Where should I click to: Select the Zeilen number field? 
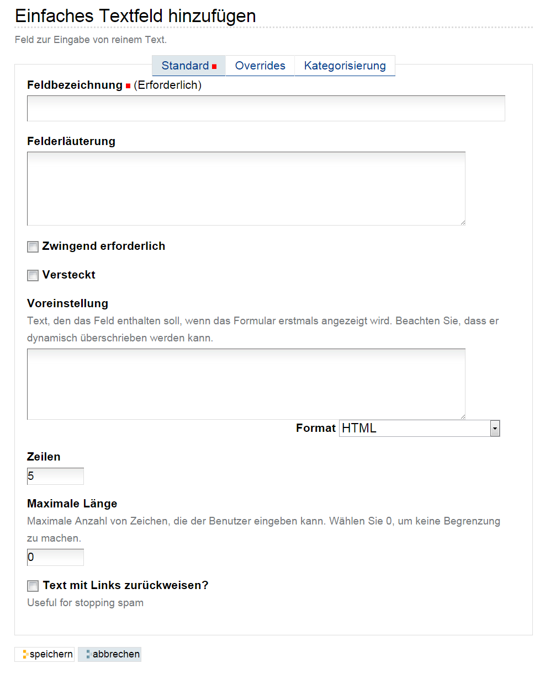pyautogui.click(x=55, y=476)
